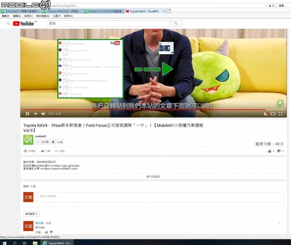Reply to the ST-Line comment
Screen dimensions: 291x245
pos(38,232)
